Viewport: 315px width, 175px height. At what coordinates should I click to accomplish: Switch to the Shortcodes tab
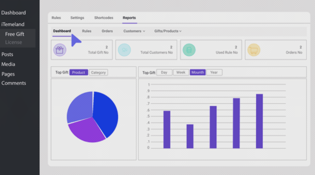coord(104,18)
